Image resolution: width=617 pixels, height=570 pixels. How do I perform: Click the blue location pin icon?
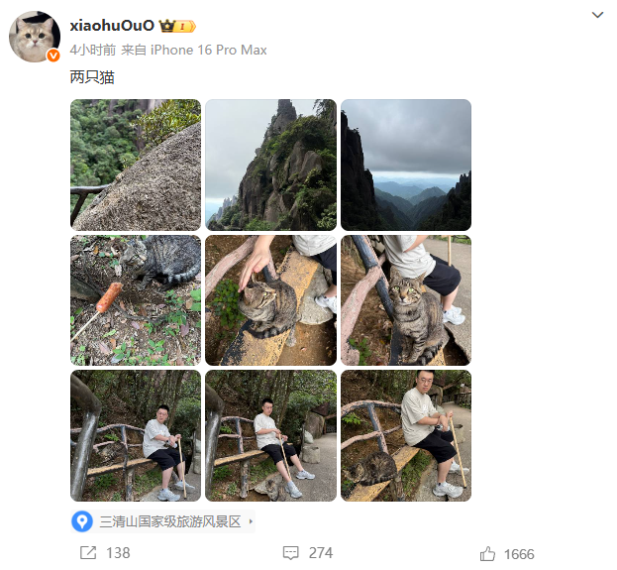(82, 521)
